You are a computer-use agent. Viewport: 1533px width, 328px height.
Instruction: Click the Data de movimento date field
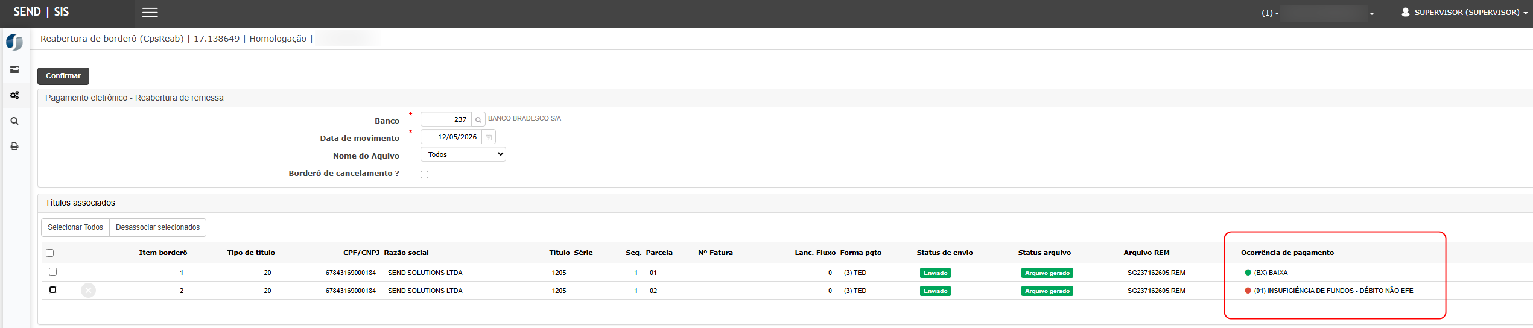pyautogui.click(x=451, y=137)
